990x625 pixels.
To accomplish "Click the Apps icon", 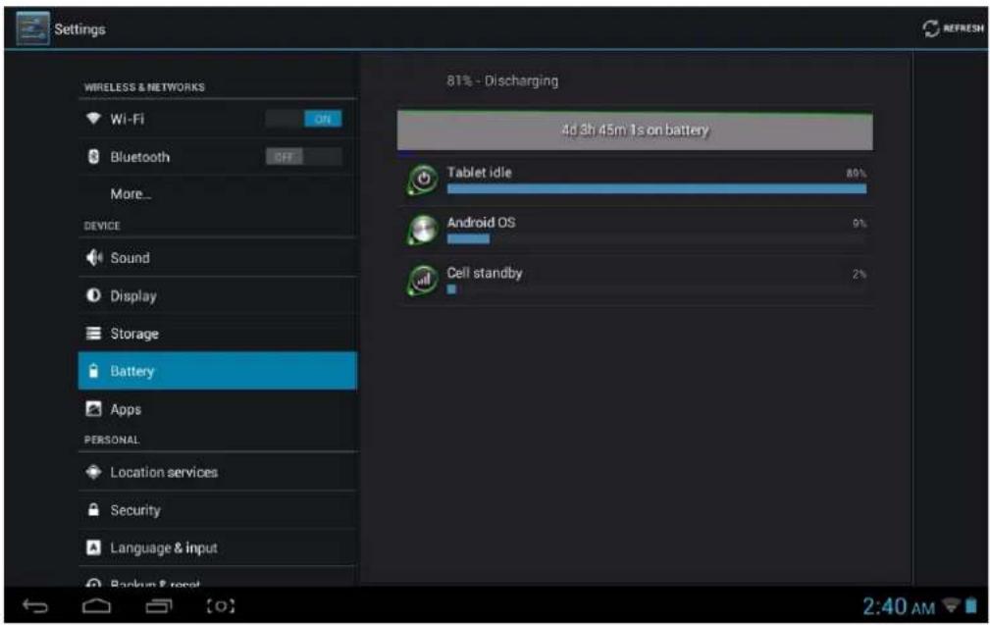I will (93, 409).
